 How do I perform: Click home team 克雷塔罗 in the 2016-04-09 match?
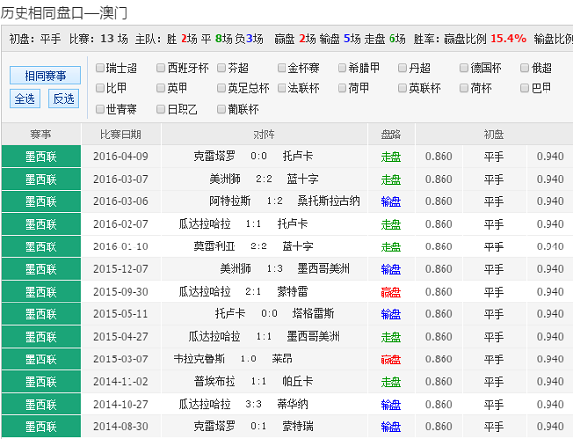pyautogui.click(x=215, y=156)
